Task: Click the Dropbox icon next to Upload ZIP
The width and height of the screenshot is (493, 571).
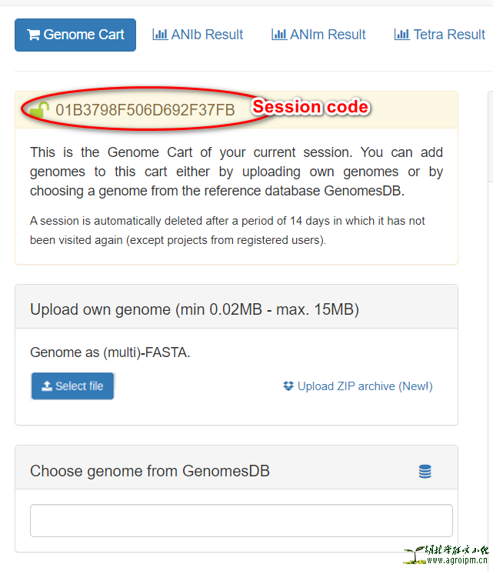Action: click(288, 386)
